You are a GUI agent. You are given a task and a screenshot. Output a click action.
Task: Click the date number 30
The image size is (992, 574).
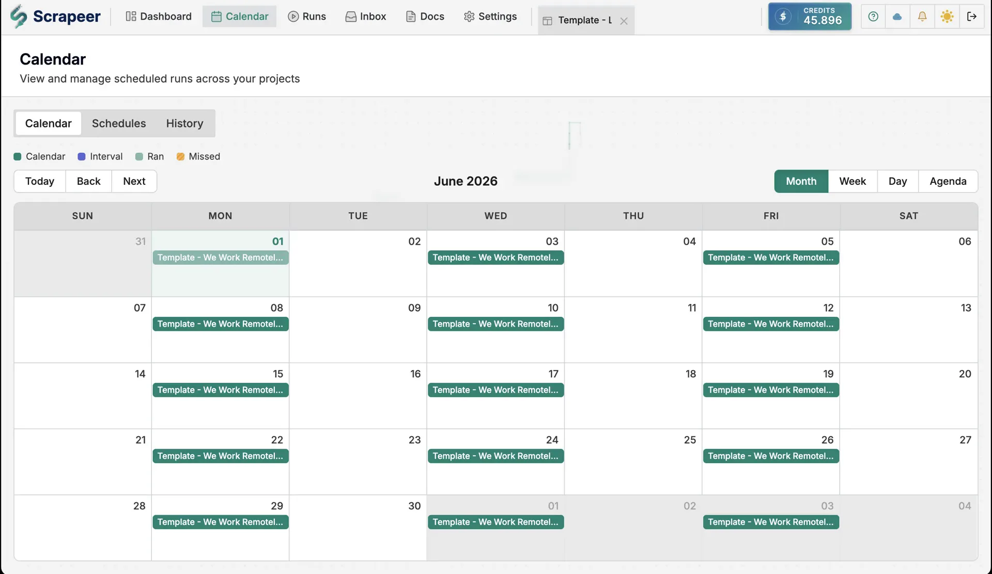(414, 506)
